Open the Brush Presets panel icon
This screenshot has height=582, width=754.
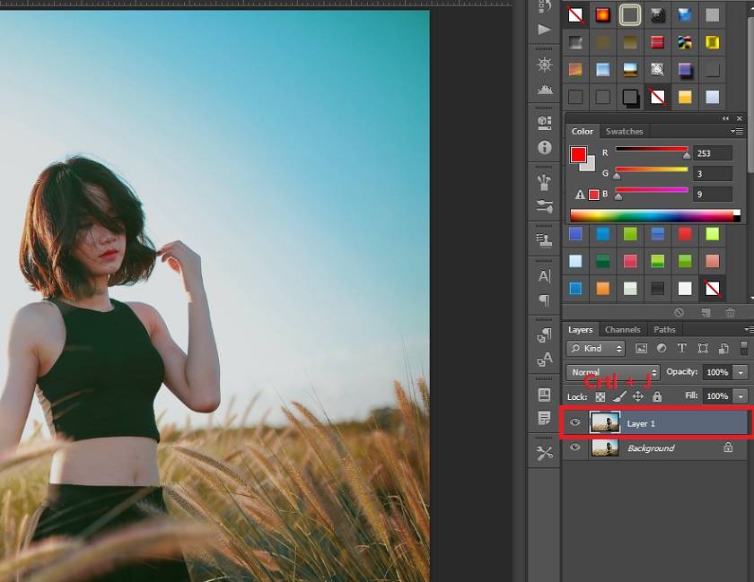coord(544,206)
